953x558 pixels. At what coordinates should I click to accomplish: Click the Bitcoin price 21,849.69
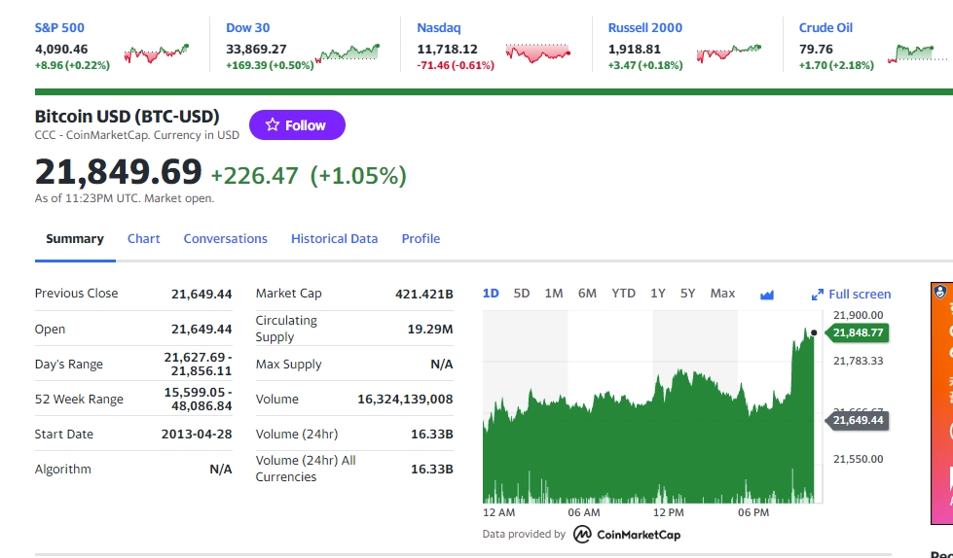pyautogui.click(x=118, y=171)
